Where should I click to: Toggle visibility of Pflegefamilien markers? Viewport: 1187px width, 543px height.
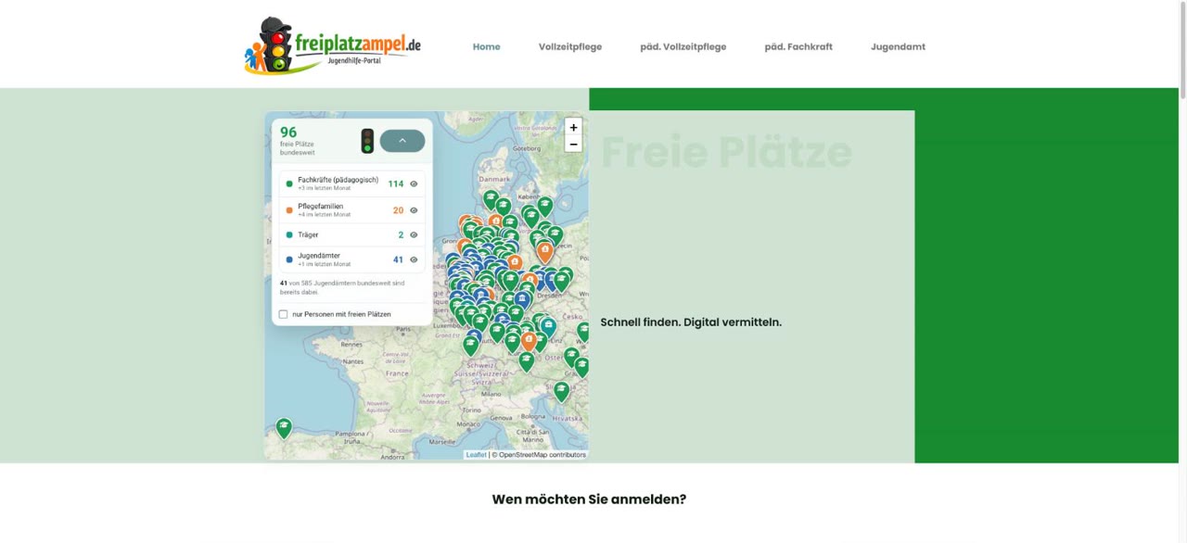[x=414, y=210]
